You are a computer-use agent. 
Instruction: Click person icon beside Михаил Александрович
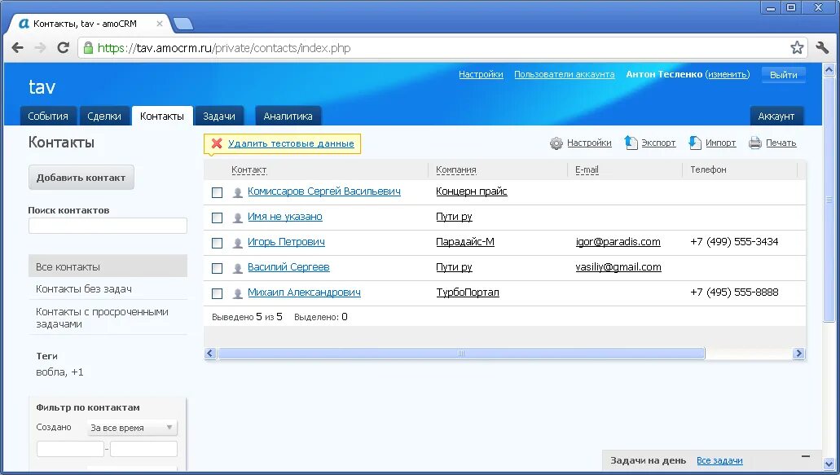coord(237,293)
